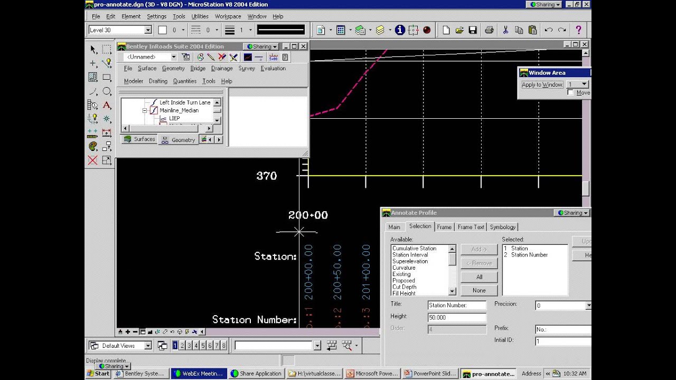The height and width of the screenshot is (380, 676).
Task: Save the design with the floppy icon
Action: pos(473,30)
